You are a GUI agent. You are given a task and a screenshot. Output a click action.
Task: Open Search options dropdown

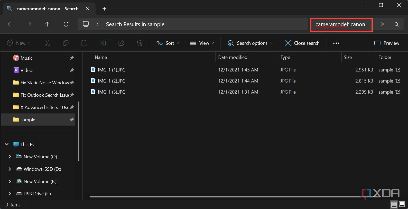[250, 43]
